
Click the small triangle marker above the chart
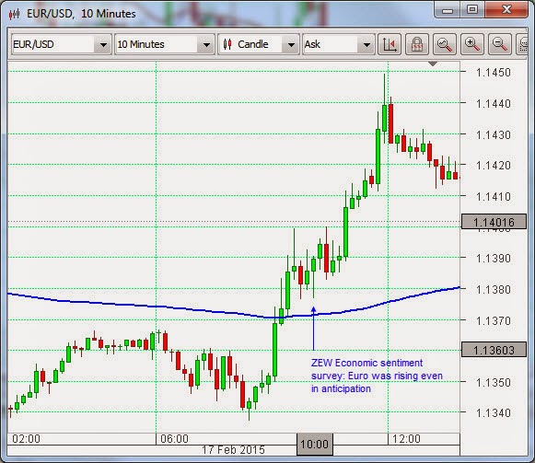(433, 64)
